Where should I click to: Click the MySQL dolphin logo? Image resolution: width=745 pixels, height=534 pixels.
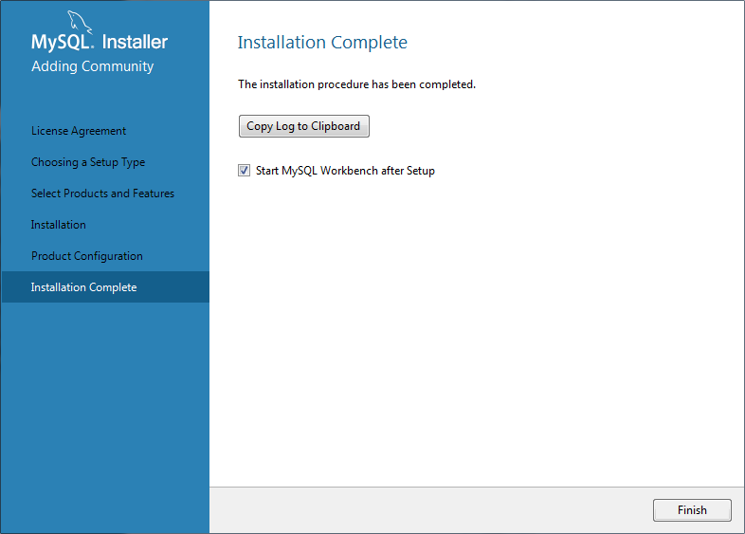[80, 22]
